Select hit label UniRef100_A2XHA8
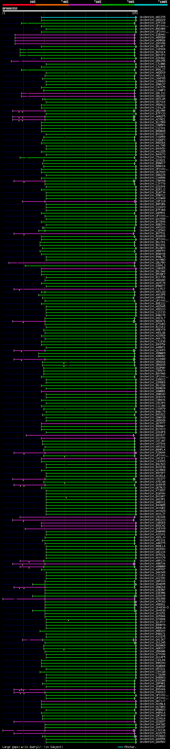The height and width of the screenshot is (749, 170). [x=152, y=359]
